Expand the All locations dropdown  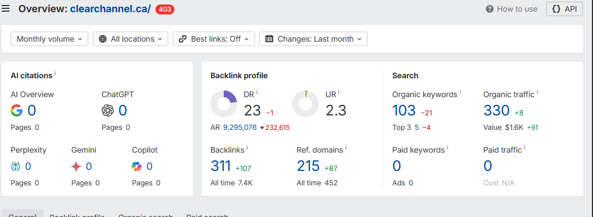(130, 39)
